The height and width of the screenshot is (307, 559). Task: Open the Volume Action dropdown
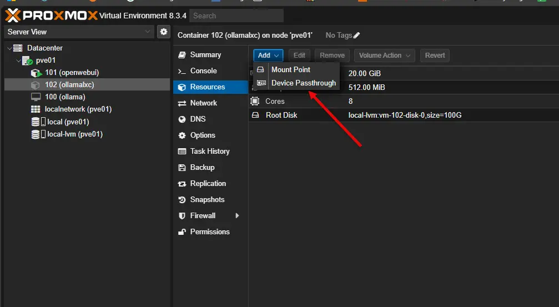[385, 56]
